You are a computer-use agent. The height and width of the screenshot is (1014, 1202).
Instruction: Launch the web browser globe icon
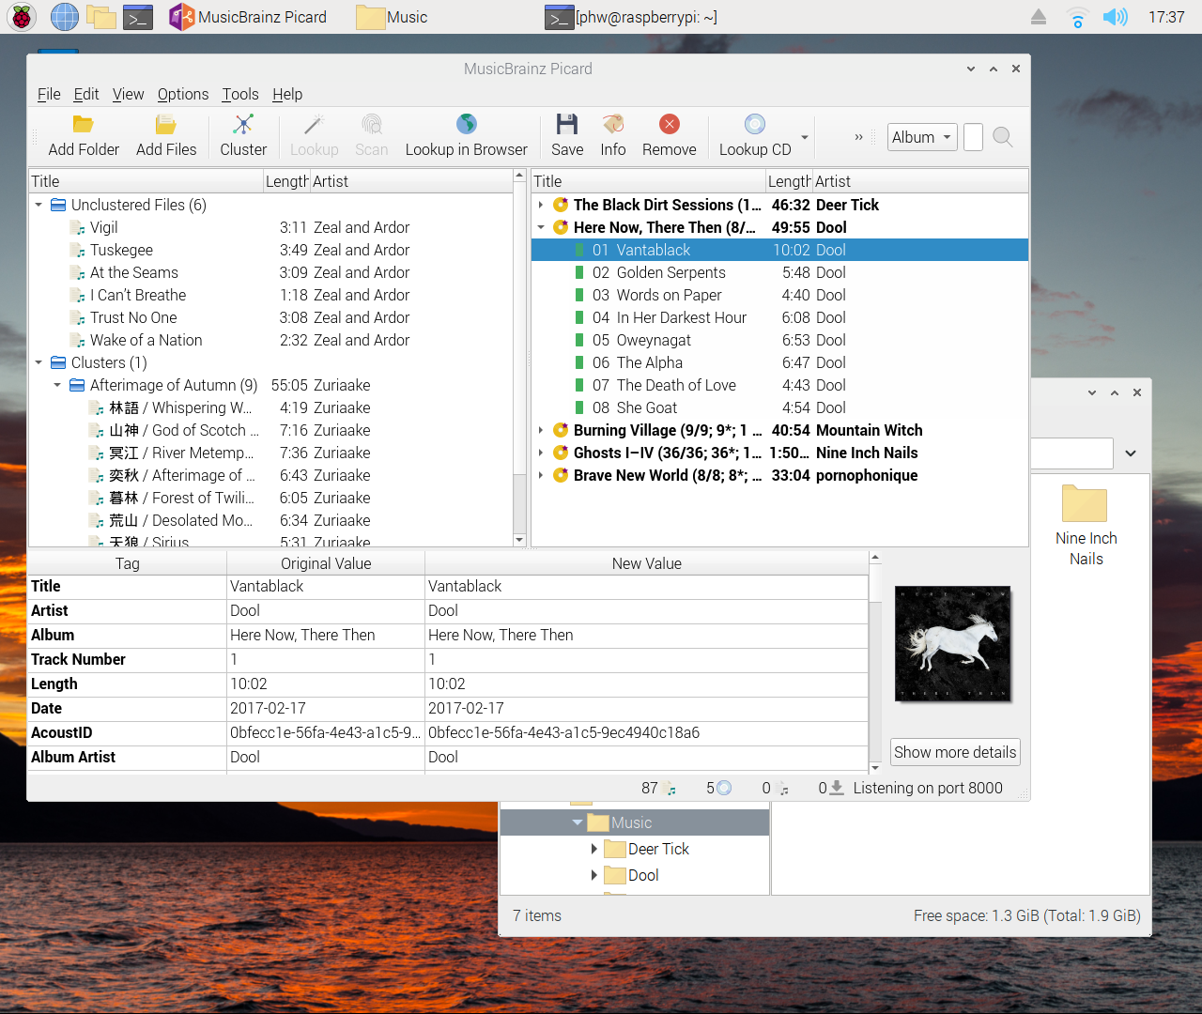tap(65, 17)
